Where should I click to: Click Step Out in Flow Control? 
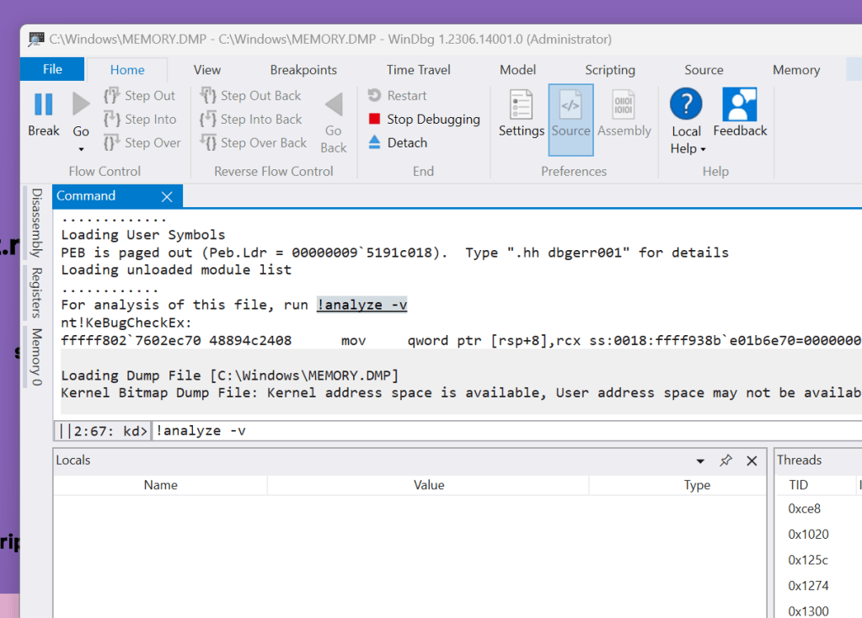pos(140,96)
